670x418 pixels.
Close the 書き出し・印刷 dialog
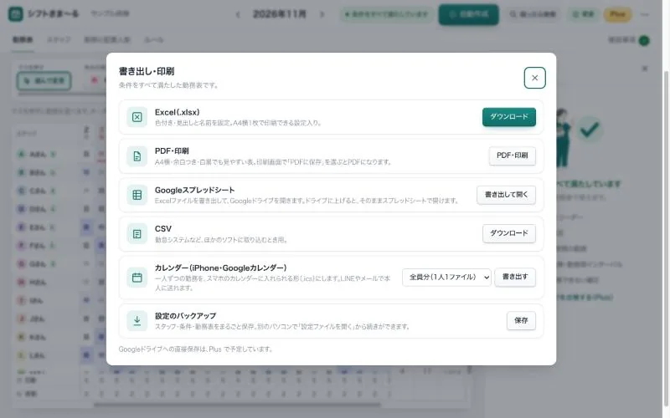click(534, 78)
